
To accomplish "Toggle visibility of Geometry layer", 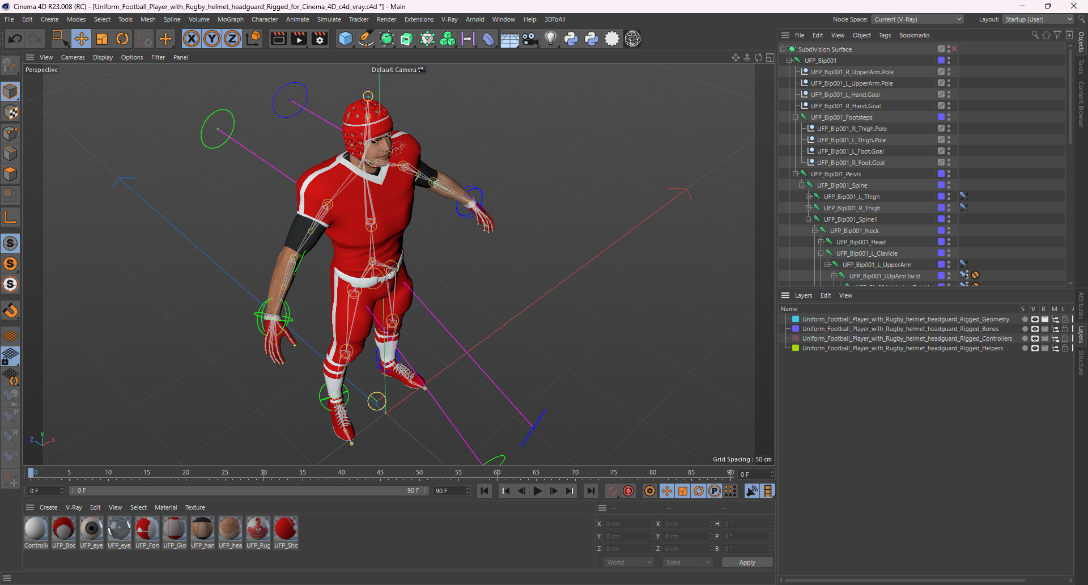I will tap(1035, 319).
